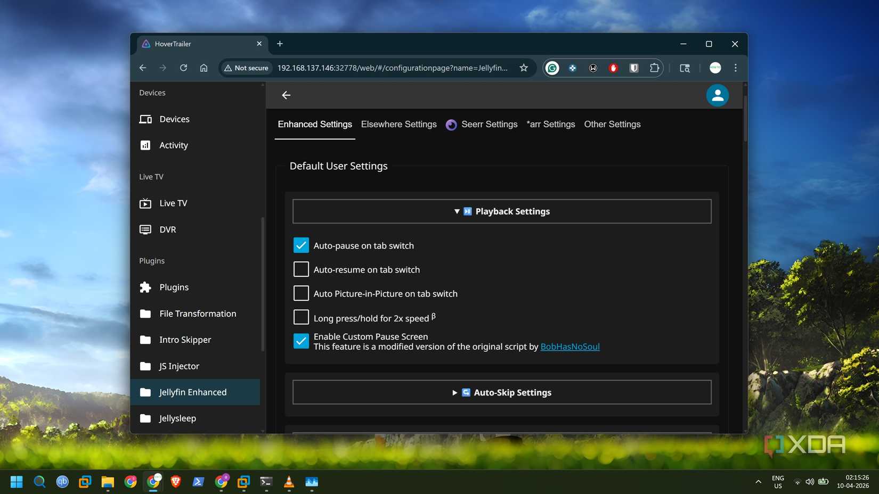The width and height of the screenshot is (879, 494).
Task: Open the Jellysleep plugin
Action: click(x=195, y=418)
